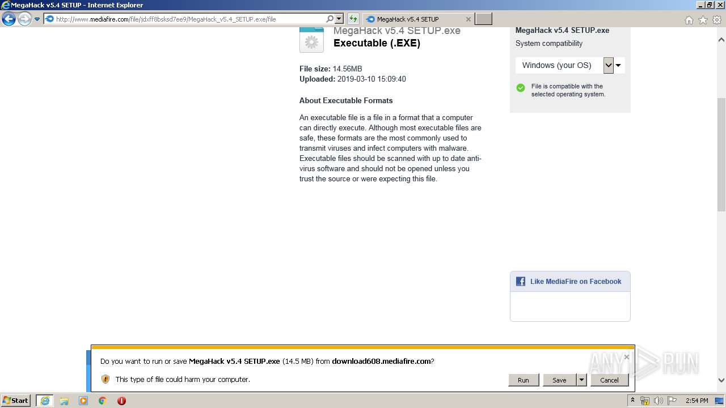Click the red stop-sign taskbar icon
Screen dimensions: 726x408
pos(121,401)
